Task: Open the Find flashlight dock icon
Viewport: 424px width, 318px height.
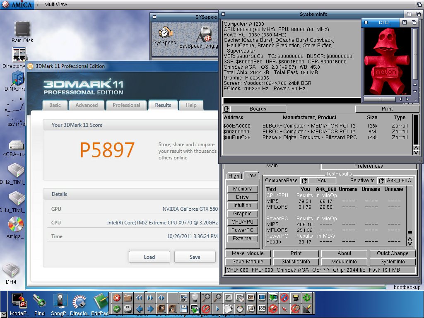Action: tap(39, 304)
